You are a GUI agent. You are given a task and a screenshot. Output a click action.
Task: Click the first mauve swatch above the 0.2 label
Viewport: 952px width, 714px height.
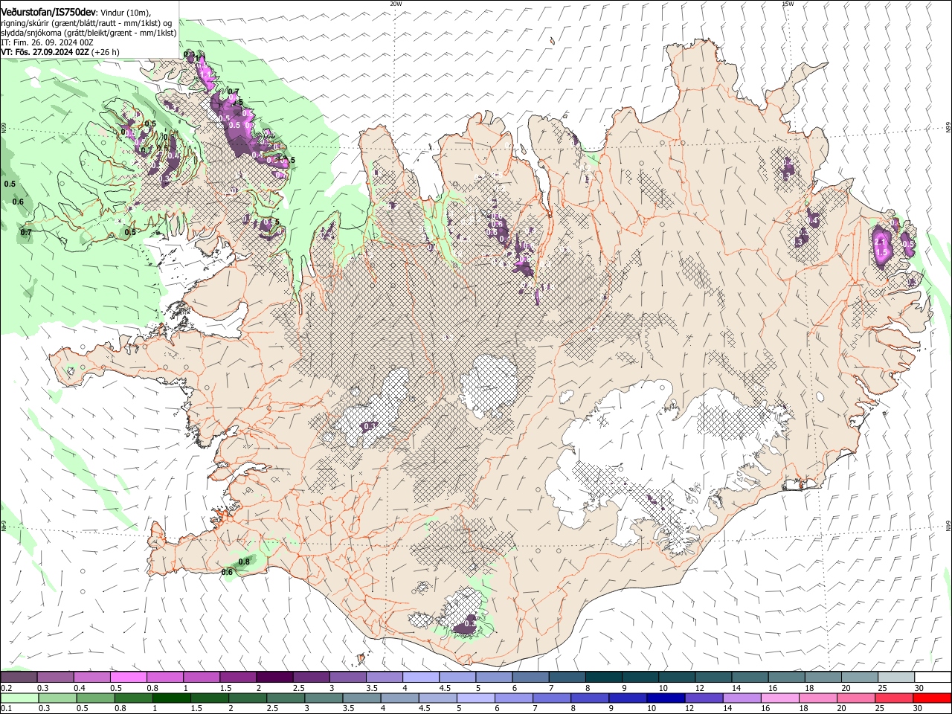click(19, 678)
